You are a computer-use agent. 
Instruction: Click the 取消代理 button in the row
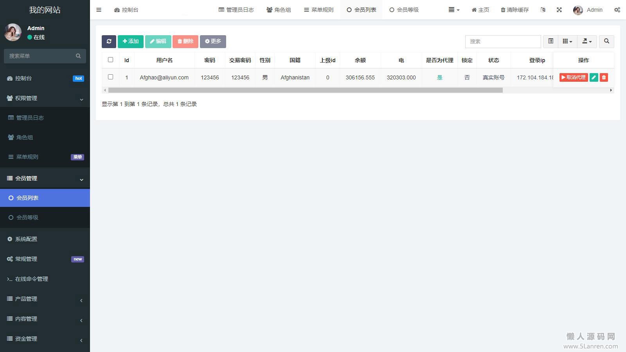(x=574, y=77)
